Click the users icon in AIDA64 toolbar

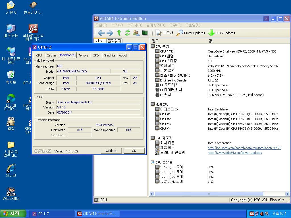[136, 33]
